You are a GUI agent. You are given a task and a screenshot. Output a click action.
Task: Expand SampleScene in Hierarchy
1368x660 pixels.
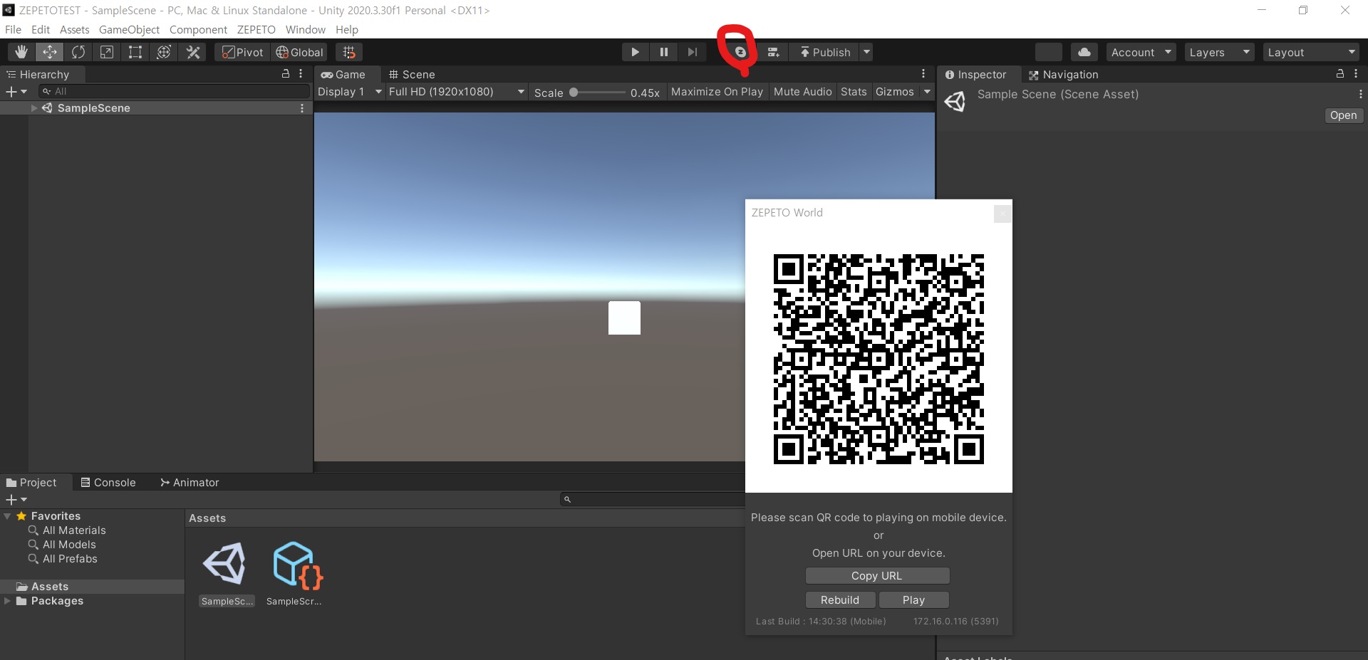tap(33, 108)
